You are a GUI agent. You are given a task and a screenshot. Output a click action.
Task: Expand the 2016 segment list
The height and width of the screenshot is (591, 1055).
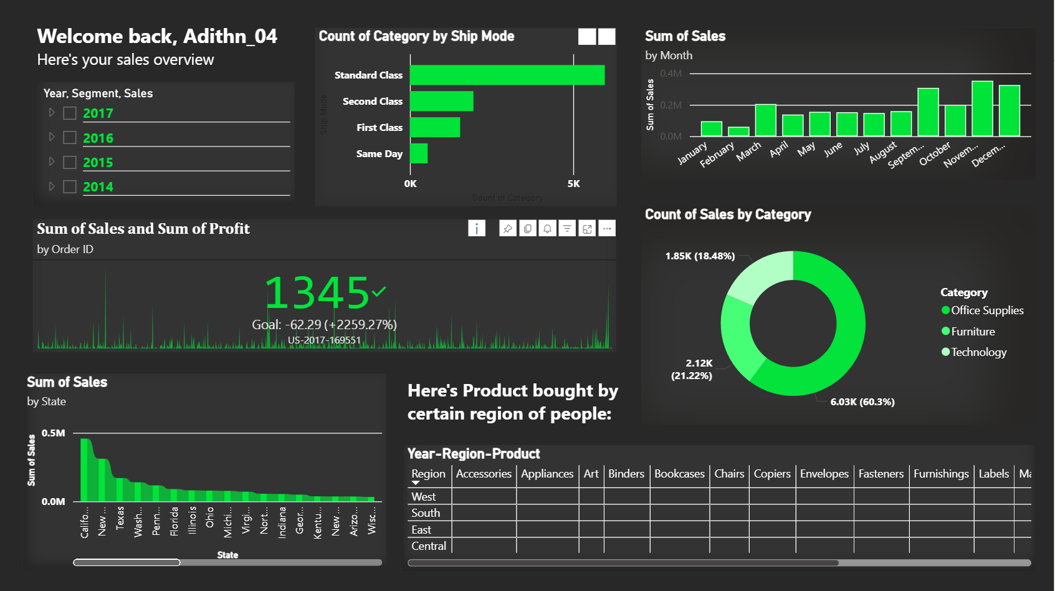[52, 137]
